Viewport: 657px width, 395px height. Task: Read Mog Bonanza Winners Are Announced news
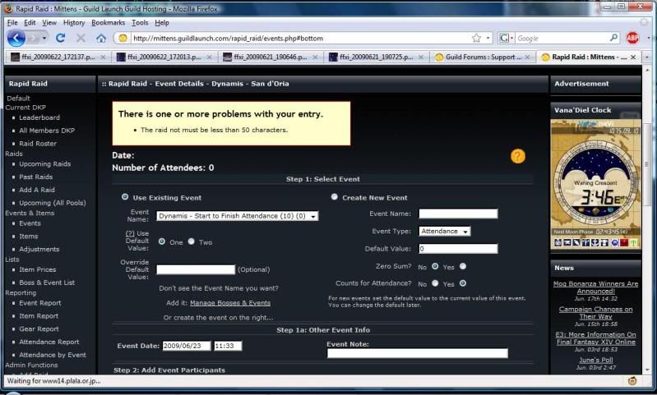(596, 287)
